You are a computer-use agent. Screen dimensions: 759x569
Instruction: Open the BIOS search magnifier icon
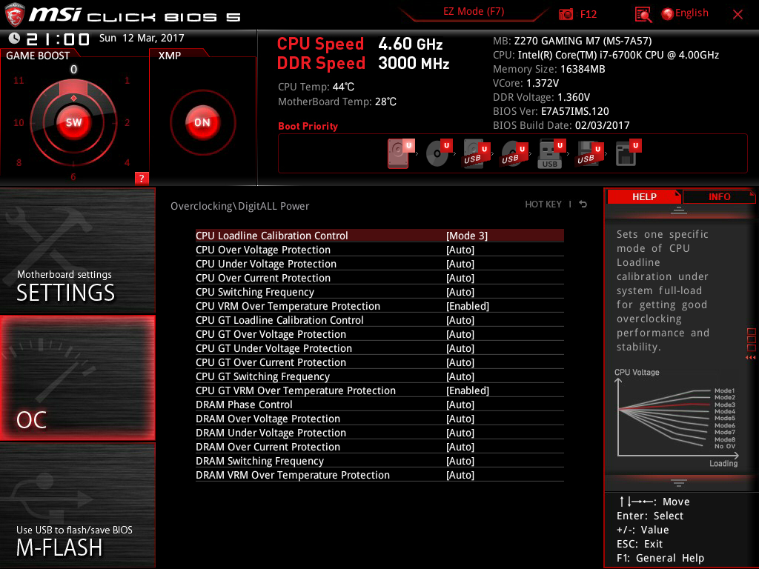tap(643, 15)
